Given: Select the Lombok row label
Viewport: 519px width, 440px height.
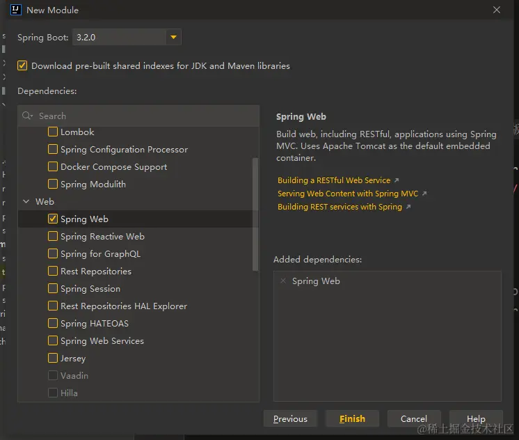Looking at the screenshot, I should coord(77,132).
